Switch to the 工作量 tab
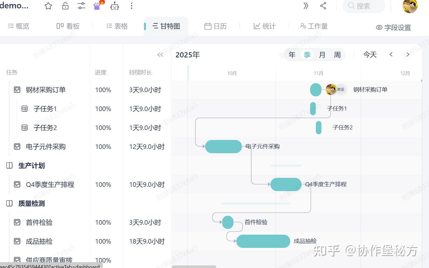The width and height of the screenshot is (429, 268). click(314, 26)
